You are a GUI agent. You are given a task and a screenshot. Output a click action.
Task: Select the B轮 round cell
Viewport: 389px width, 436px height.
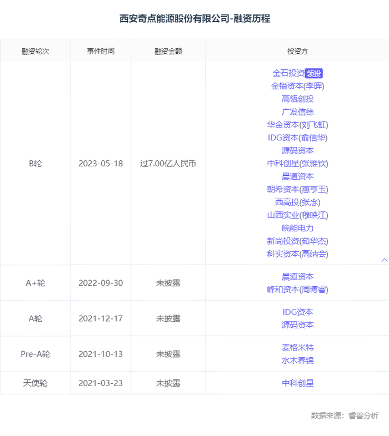click(36, 164)
